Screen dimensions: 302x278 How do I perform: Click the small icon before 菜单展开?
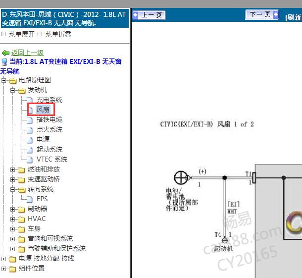pyautogui.click(x=3, y=34)
